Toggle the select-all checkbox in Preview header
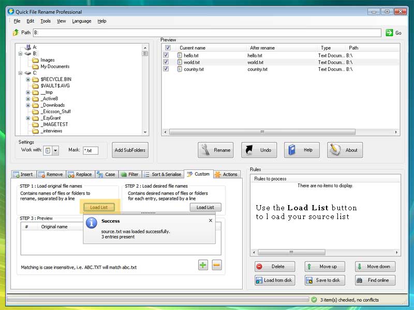The image size is (414, 310). pos(167,48)
